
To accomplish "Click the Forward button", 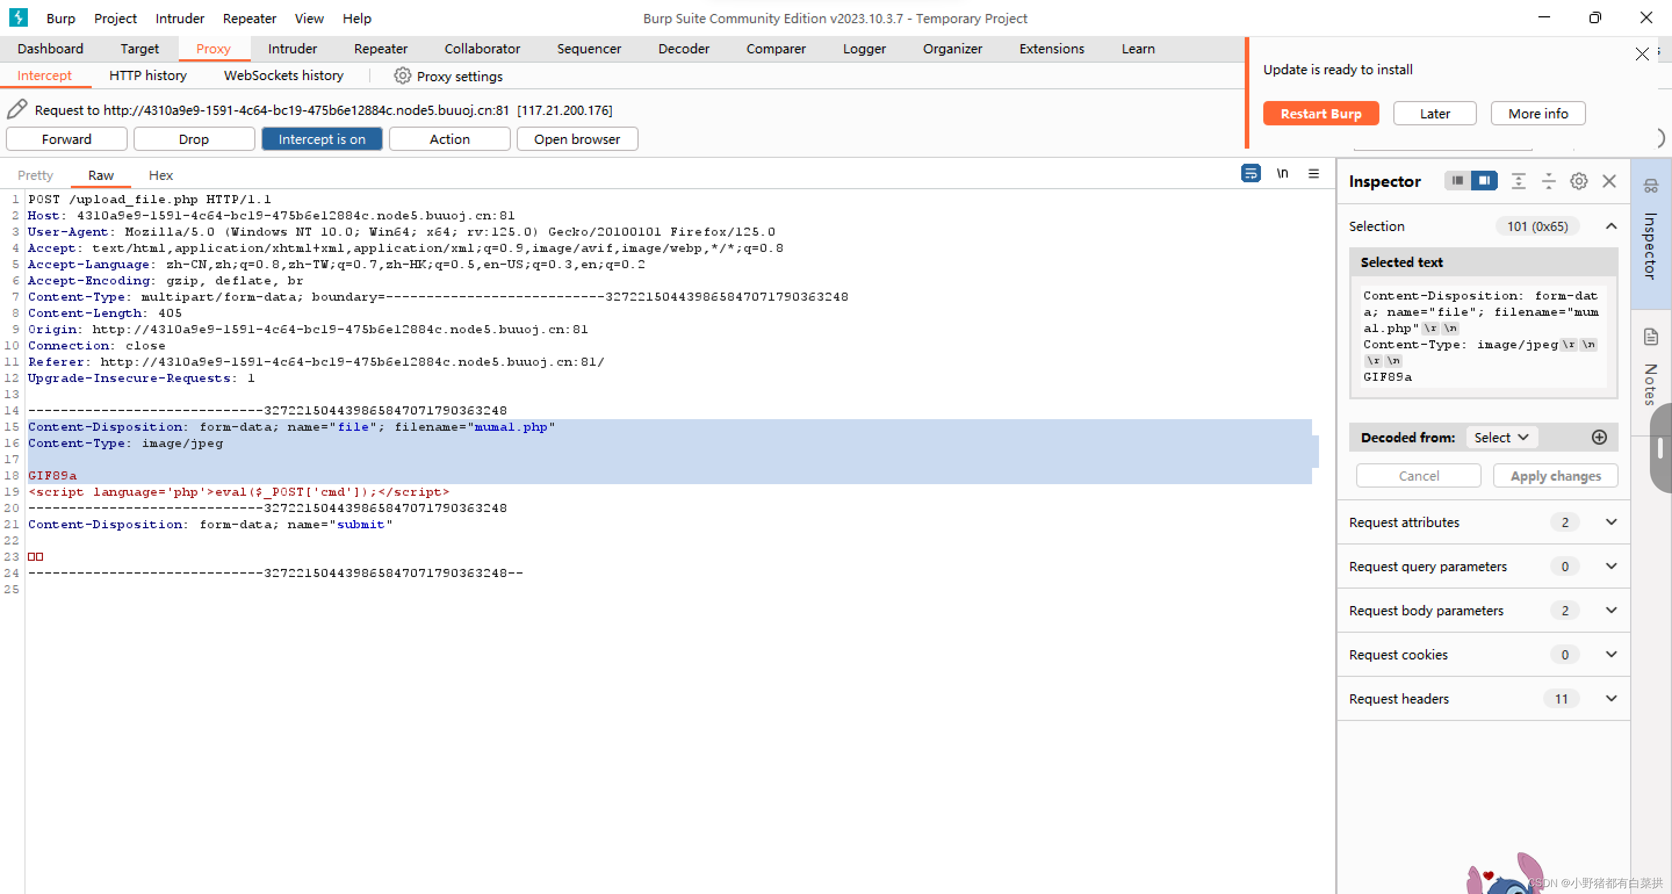I will [x=66, y=139].
